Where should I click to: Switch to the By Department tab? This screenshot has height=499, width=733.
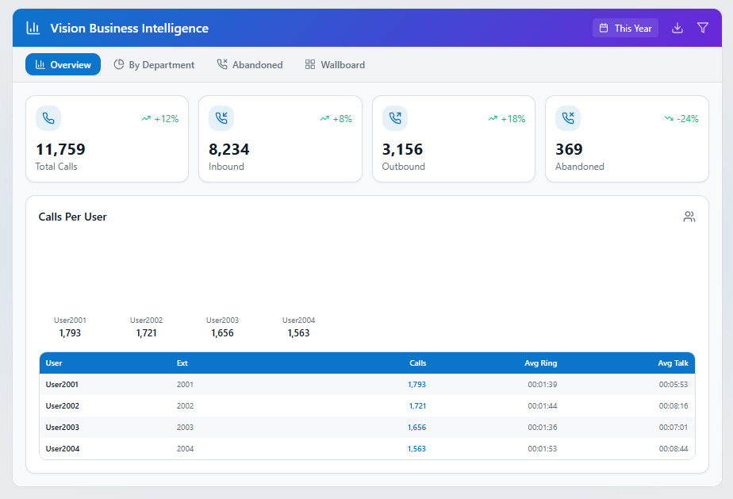(x=154, y=64)
